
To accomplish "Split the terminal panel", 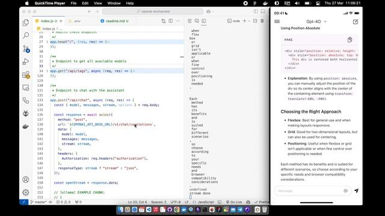I will [x=255, y=21].
